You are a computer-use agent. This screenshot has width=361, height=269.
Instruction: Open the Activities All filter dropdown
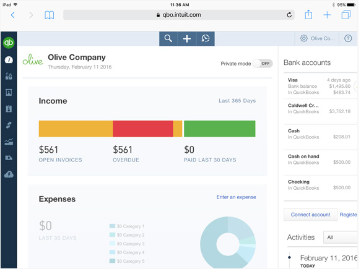click(x=341, y=237)
